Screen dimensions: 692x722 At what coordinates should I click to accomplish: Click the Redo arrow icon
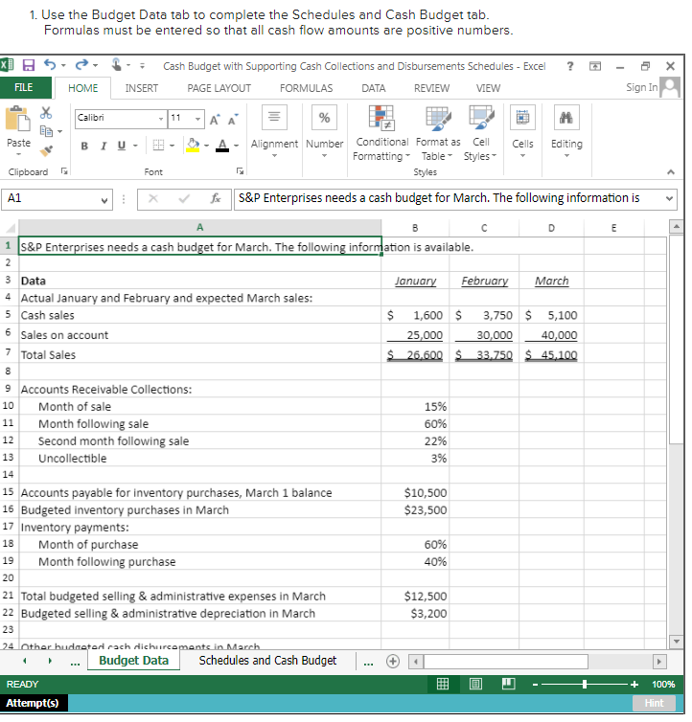tap(81, 65)
